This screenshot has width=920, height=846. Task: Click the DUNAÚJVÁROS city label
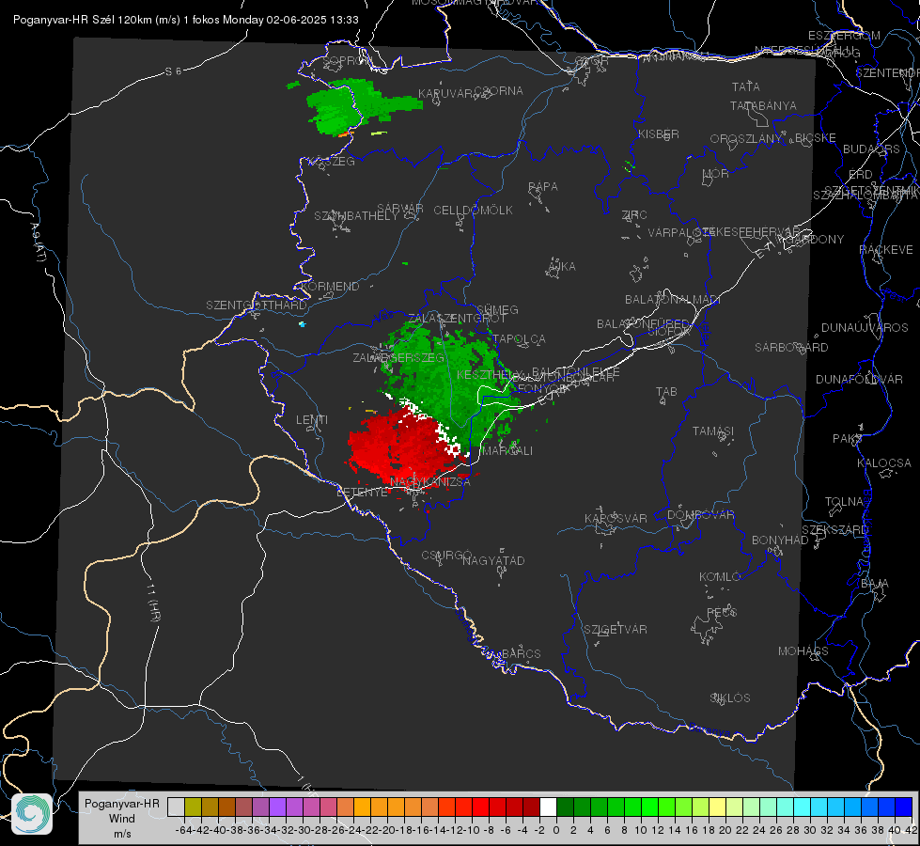click(865, 328)
